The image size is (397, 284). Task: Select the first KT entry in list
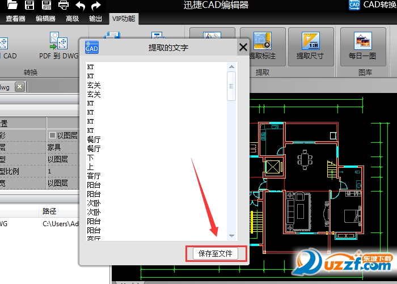[x=90, y=67]
